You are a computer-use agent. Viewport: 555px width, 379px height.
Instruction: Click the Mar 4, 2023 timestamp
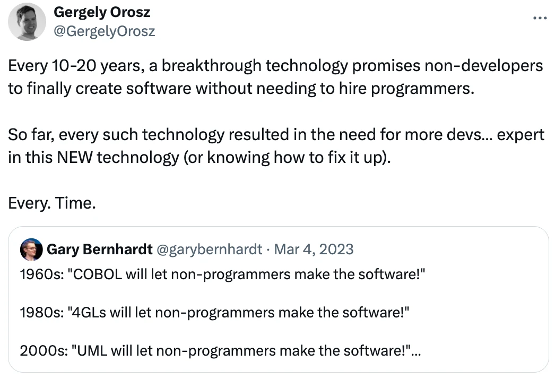[314, 249]
